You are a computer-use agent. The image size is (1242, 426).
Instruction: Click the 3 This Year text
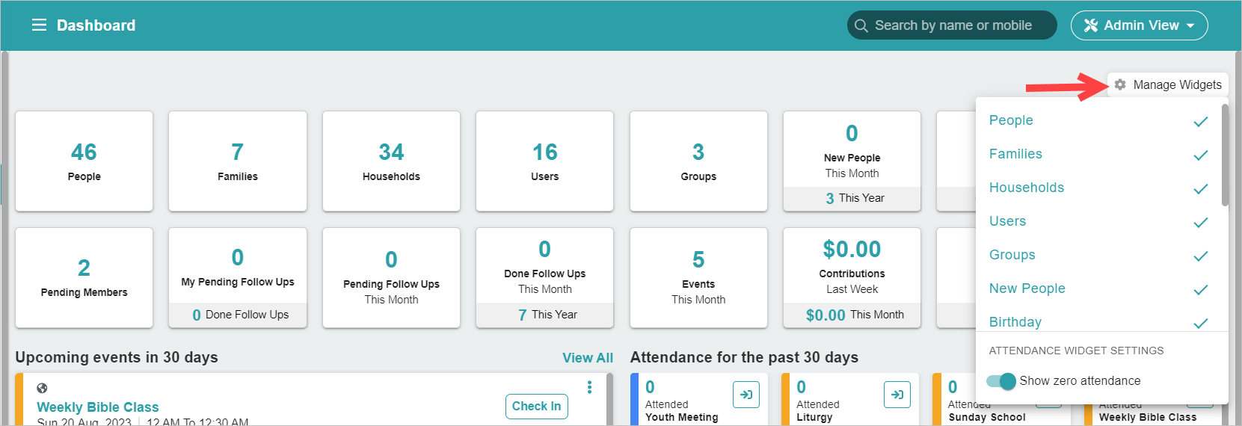click(x=855, y=198)
